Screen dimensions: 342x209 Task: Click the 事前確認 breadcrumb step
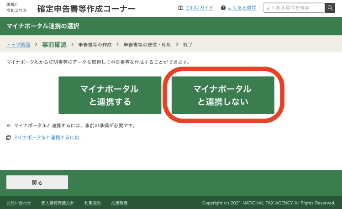tap(54, 45)
